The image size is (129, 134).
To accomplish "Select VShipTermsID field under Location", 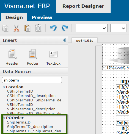I will [x=20, y=105].
